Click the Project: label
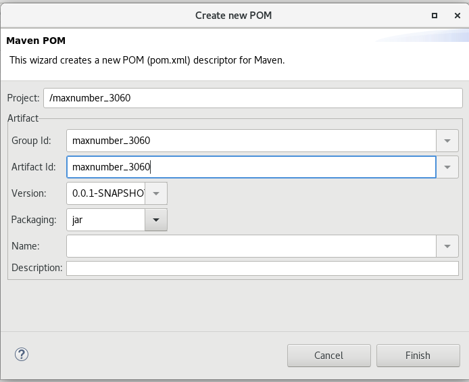The image size is (469, 382). click(x=24, y=98)
